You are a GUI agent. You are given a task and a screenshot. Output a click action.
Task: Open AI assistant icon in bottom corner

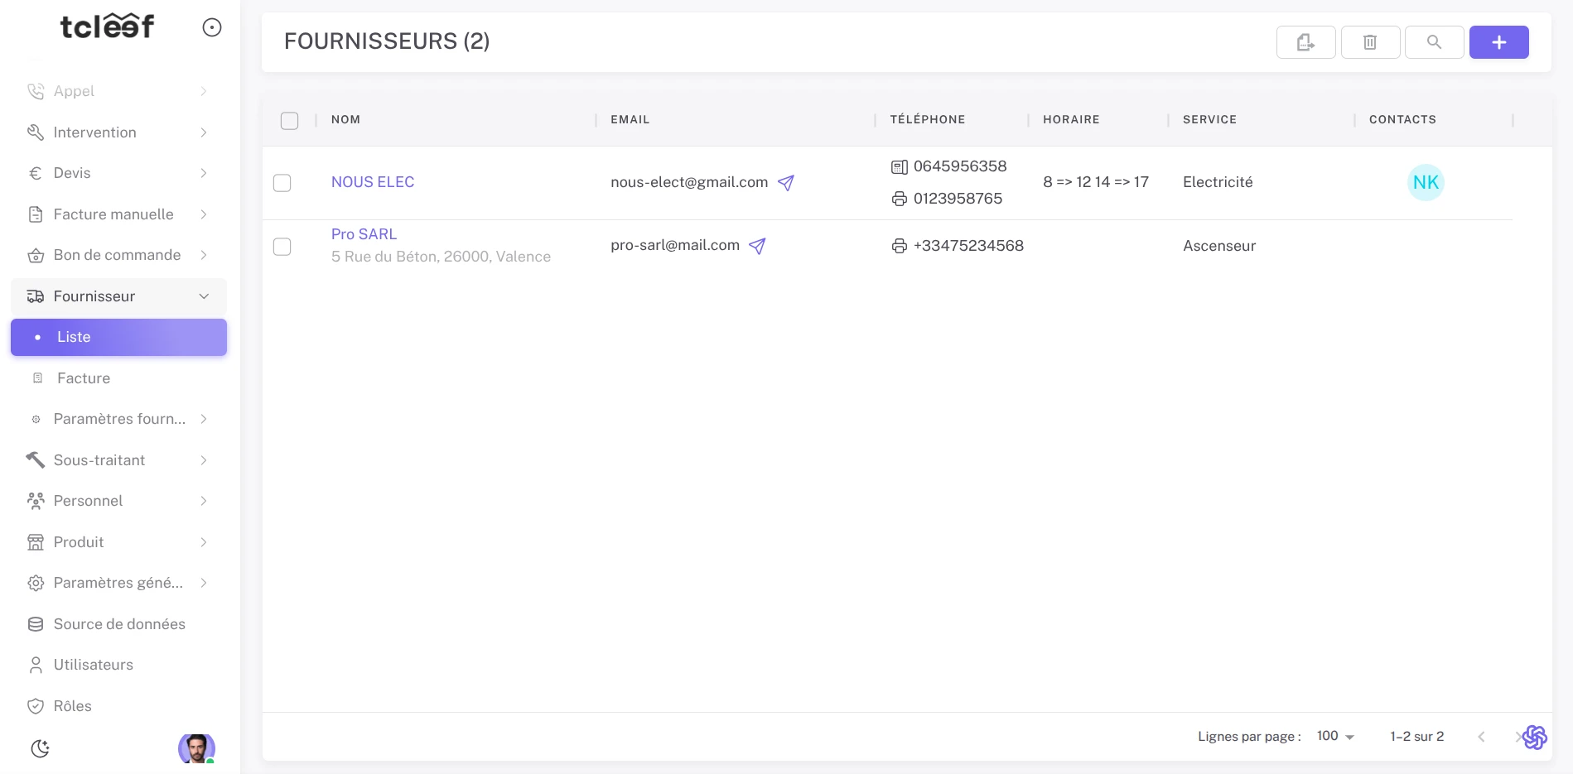pyautogui.click(x=1534, y=737)
